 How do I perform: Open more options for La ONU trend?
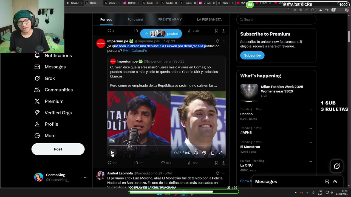[310, 161]
